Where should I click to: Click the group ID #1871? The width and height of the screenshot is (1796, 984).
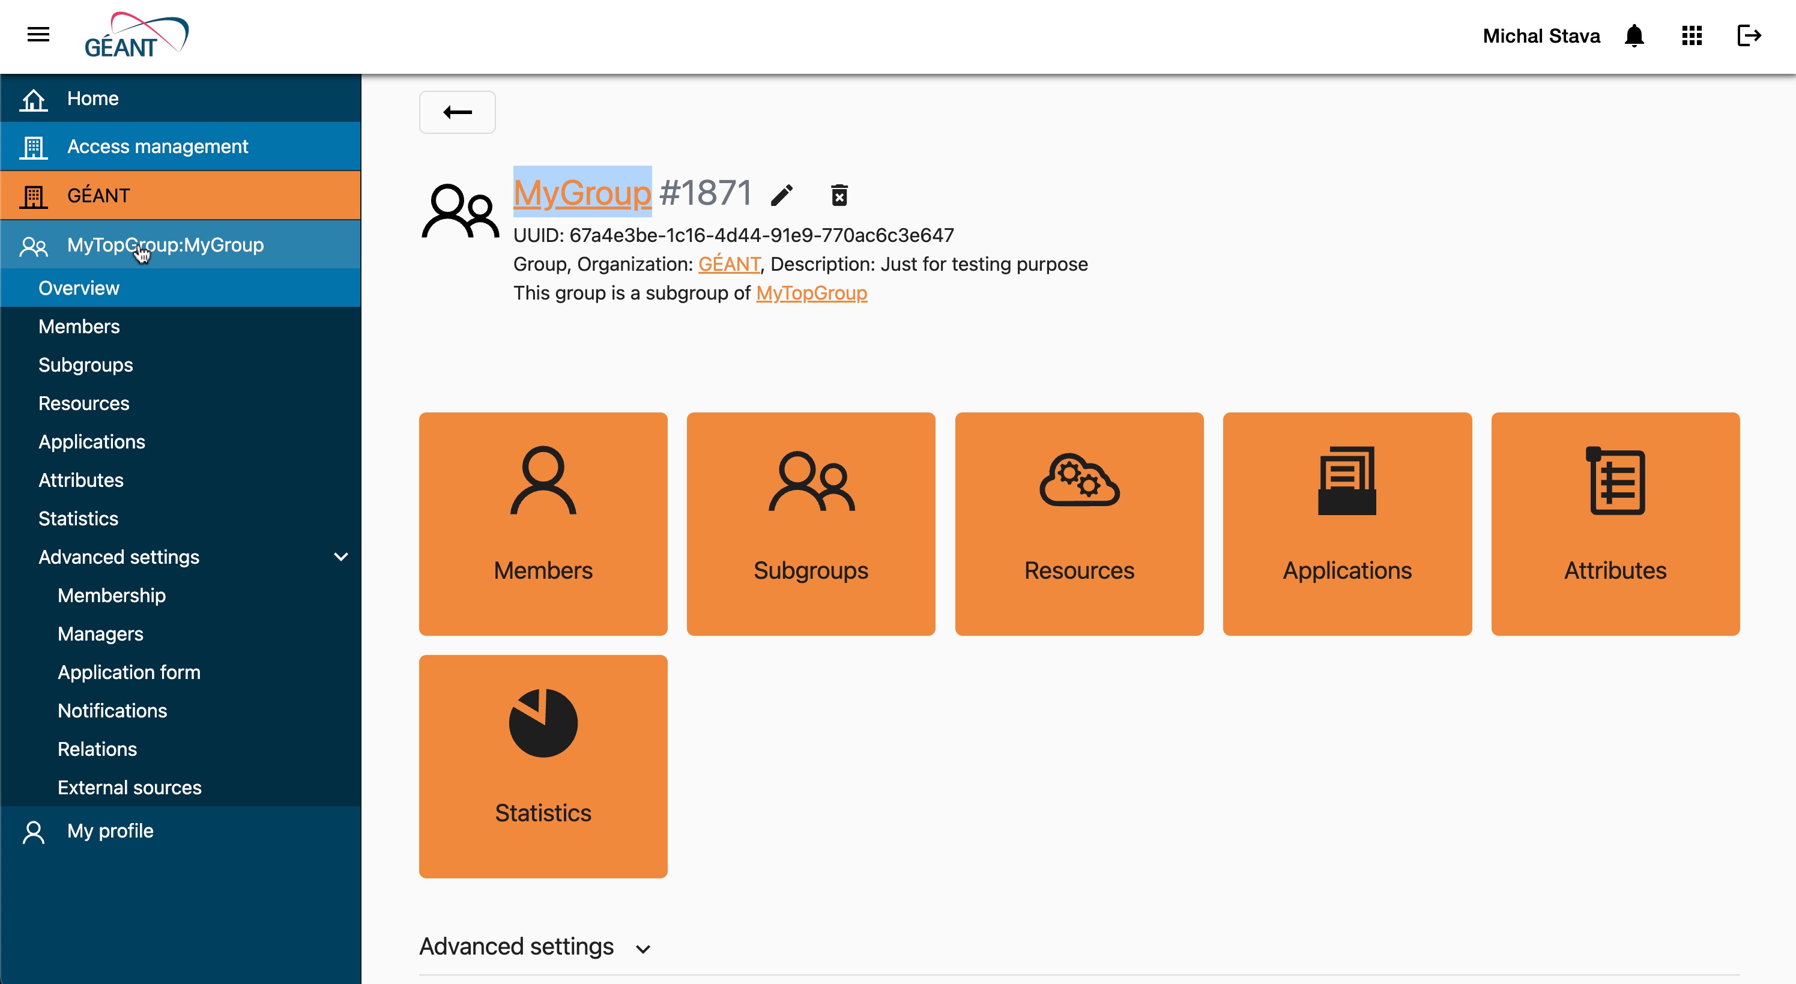[x=706, y=192]
